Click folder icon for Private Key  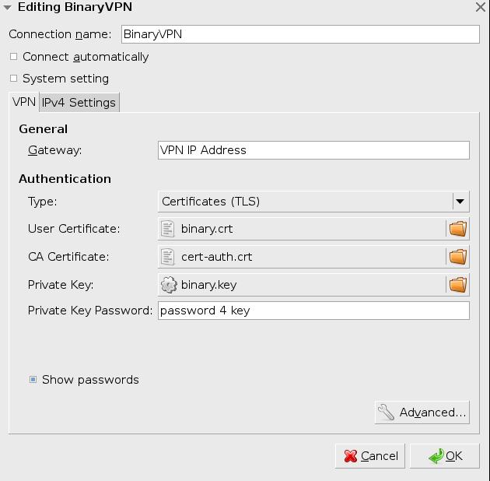click(x=457, y=285)
